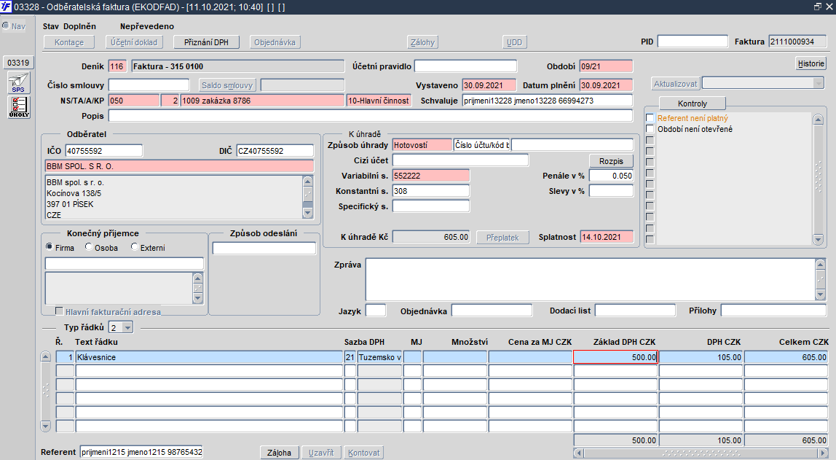Select Firma as final recipient type

tap(50, 247)
